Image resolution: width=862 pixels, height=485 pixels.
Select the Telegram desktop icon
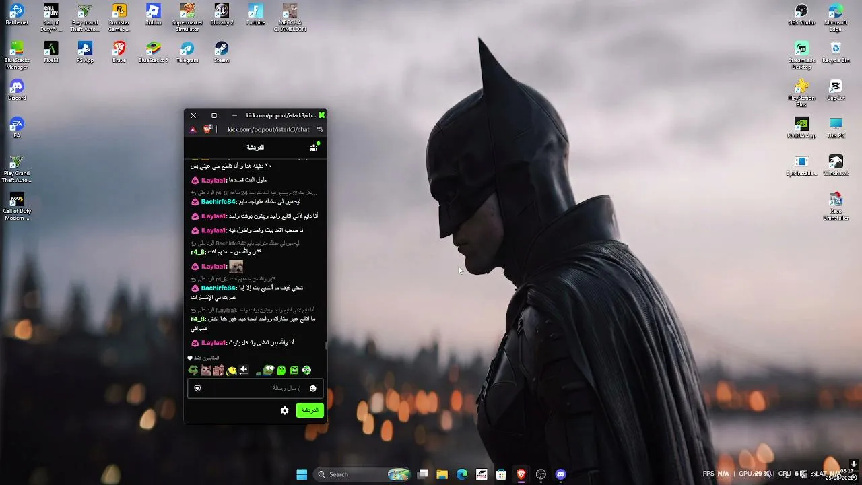[188, 53]
